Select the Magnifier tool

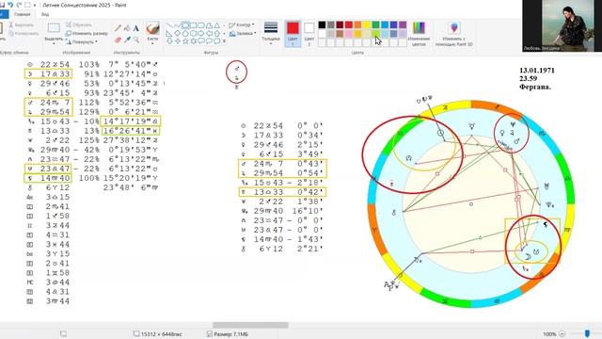coord(136,40)
